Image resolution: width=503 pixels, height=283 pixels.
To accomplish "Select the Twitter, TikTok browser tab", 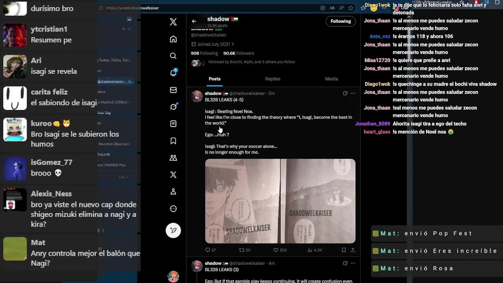I will click(114, 60).
